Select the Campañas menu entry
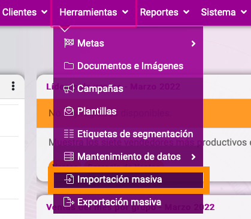 (x=128, y=88)
